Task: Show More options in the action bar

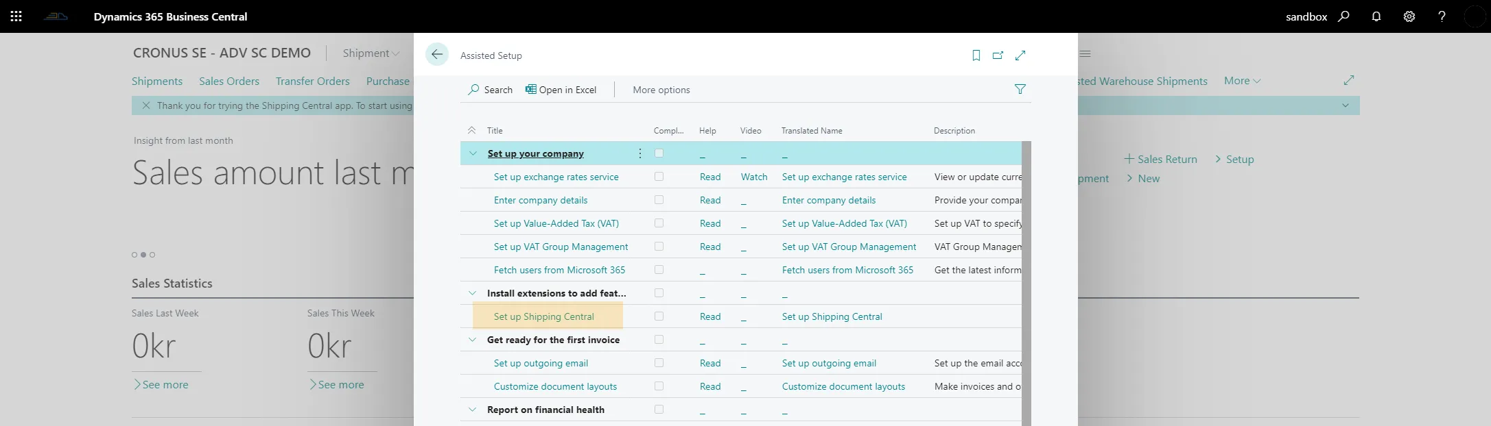Action: (x=661, y=90)
